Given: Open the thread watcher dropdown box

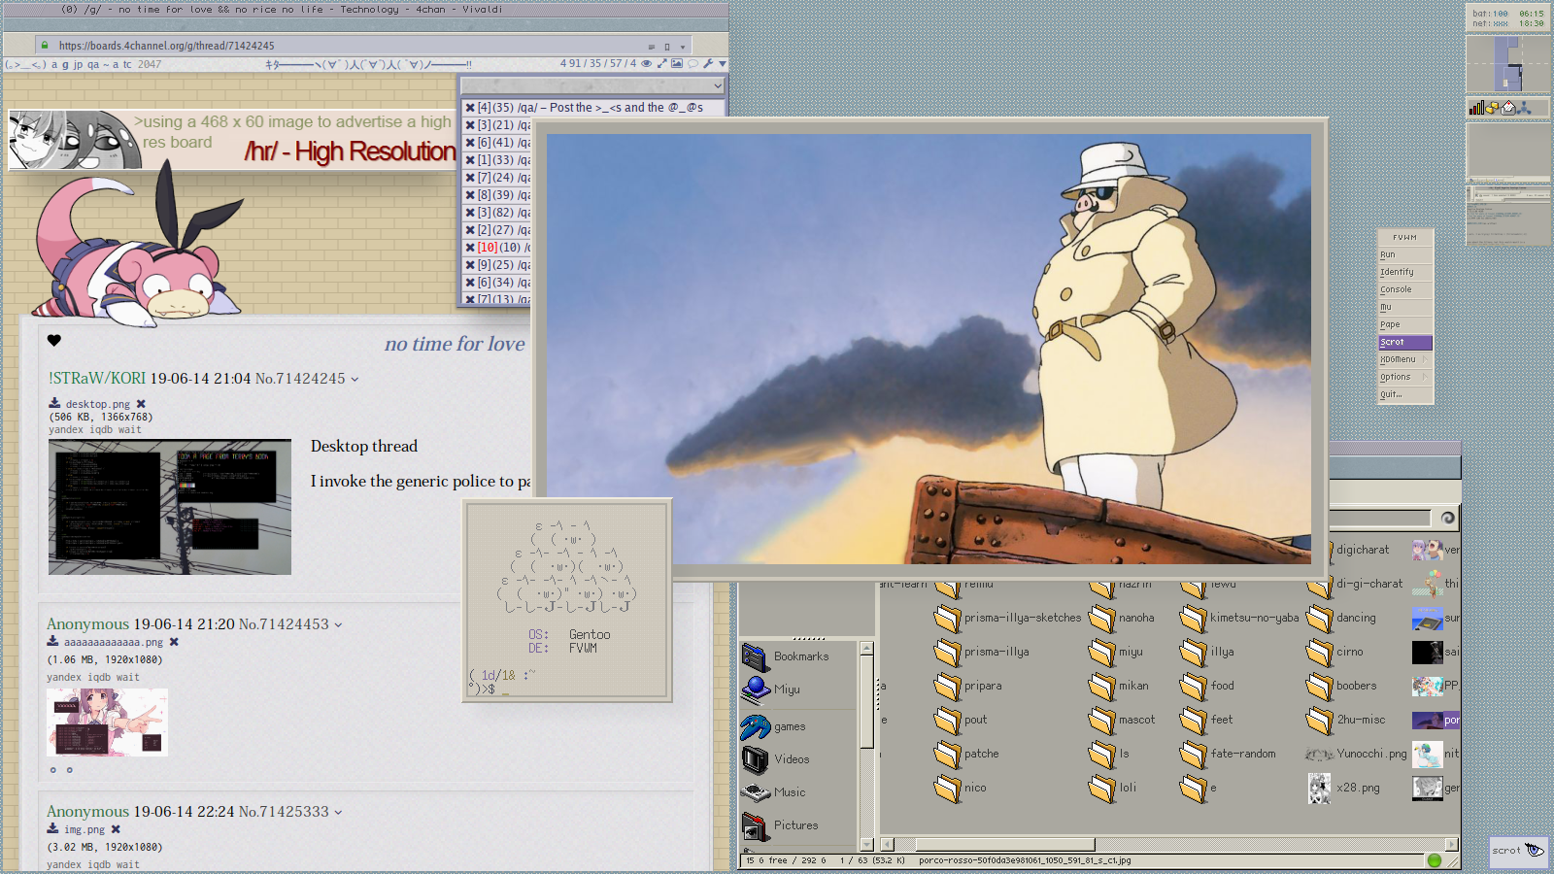Looking at the screenshot, I should (592, 85).
